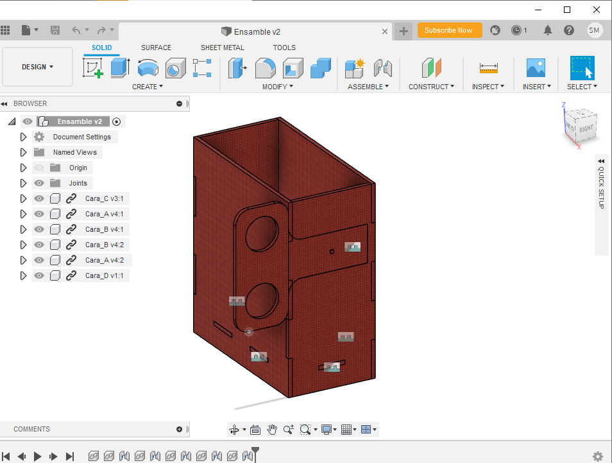
Task: Open the ASSEMBLE menu
Action: [368, 87]
